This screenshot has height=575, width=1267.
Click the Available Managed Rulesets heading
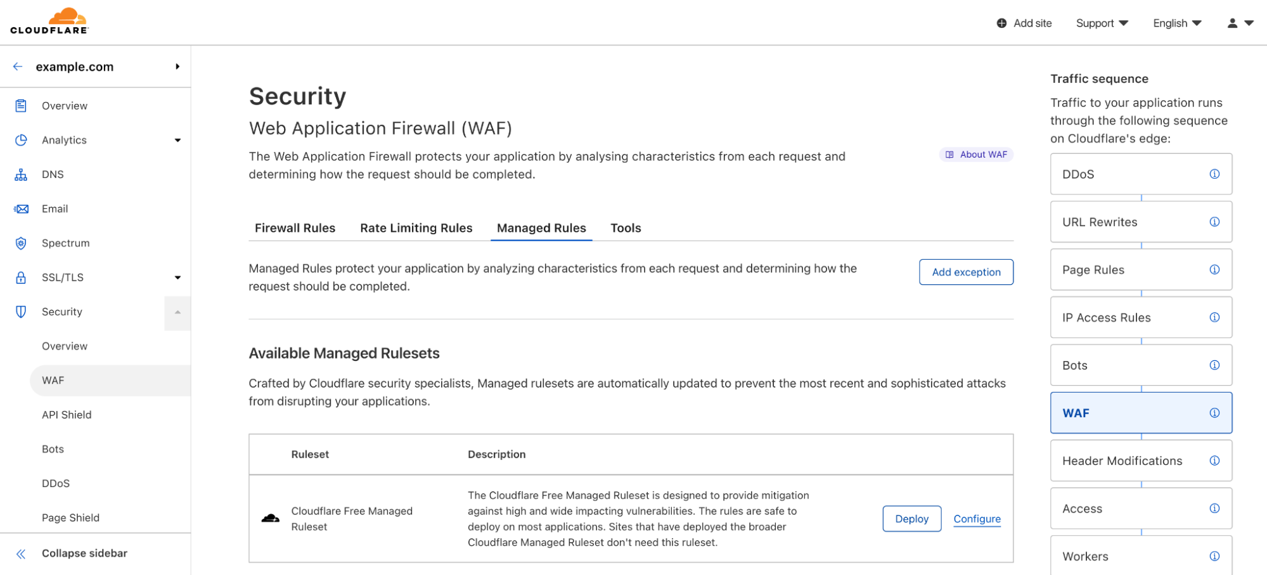[x=344, y=353]
